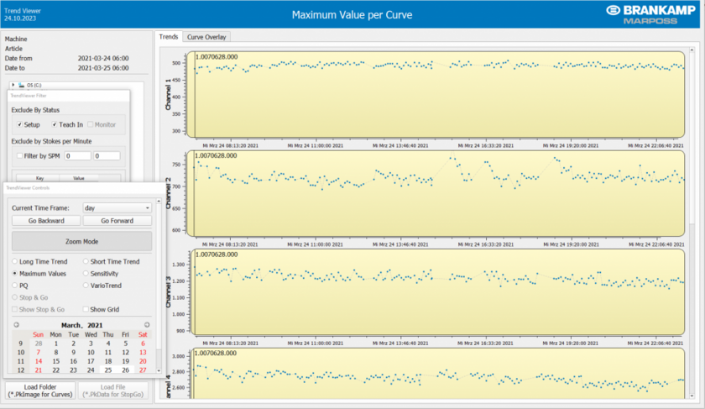
Task: Toggle the Monitor exclude checkbox
Action: pos(91,124)
